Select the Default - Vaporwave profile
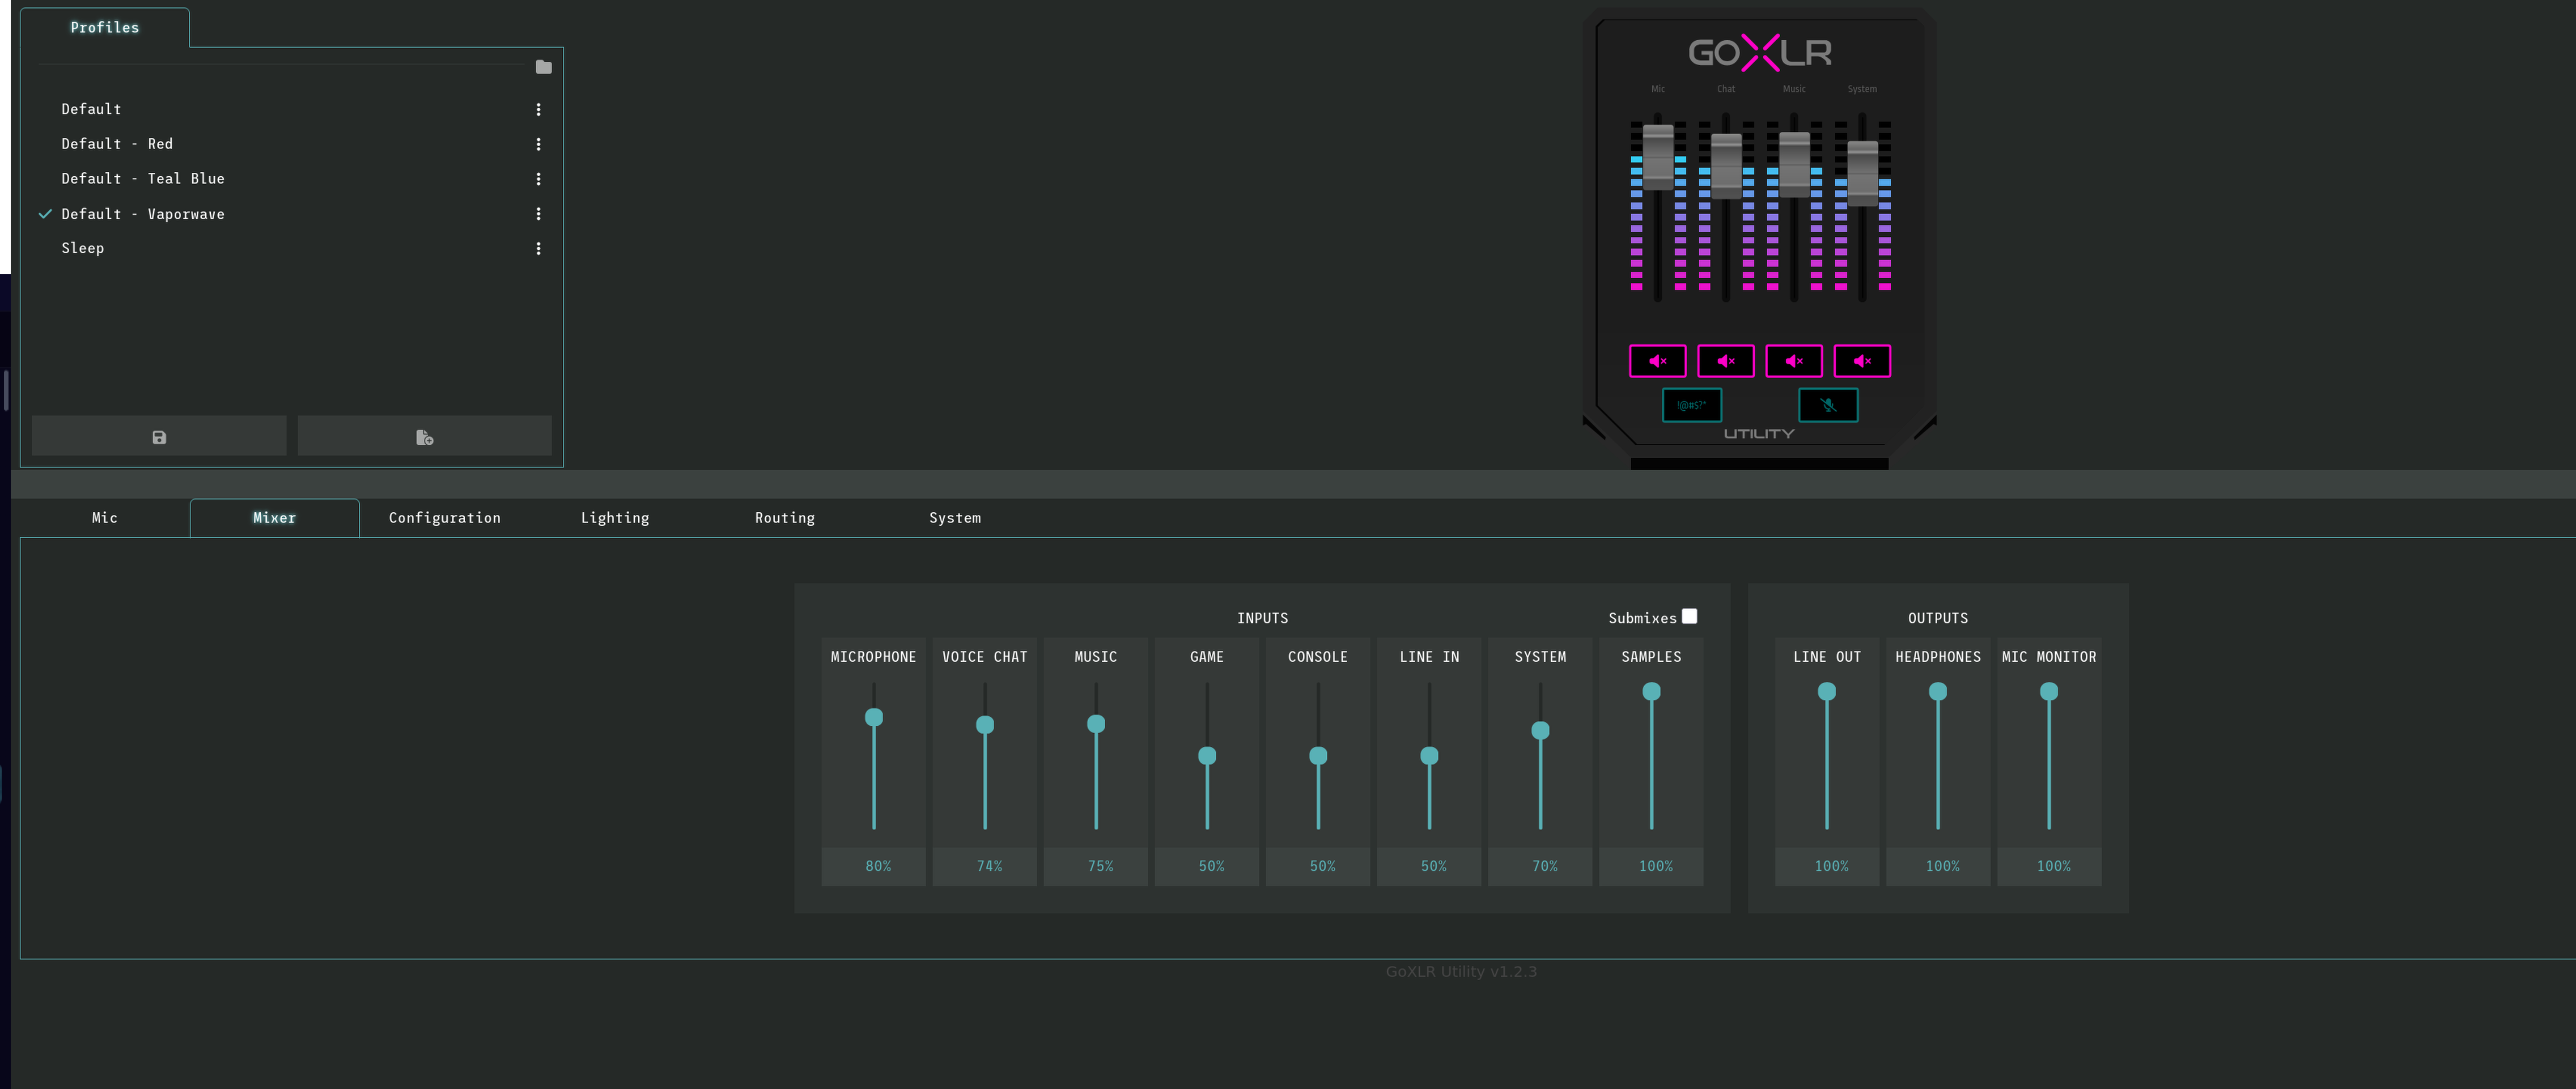Viewport: 2576px width, 1089px height. click(x=142, y=214)
